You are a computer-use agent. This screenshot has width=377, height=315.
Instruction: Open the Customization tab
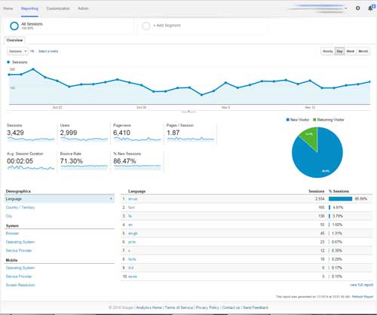coord(58,8)
